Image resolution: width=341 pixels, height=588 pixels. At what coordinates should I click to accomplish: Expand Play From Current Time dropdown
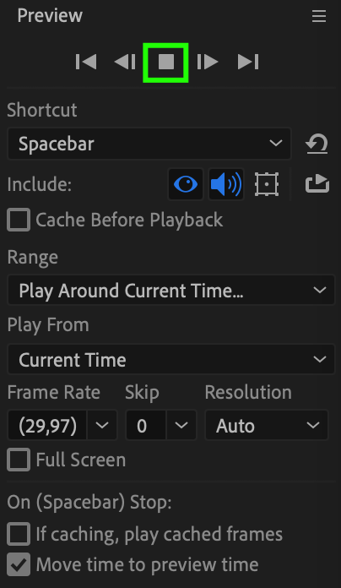(170, 359)
